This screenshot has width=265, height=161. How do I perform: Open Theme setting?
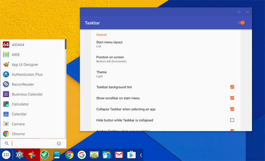click(166, 74)
